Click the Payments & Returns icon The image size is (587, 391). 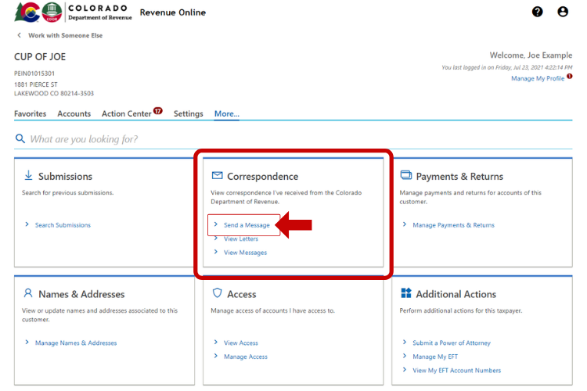[406, 176]
